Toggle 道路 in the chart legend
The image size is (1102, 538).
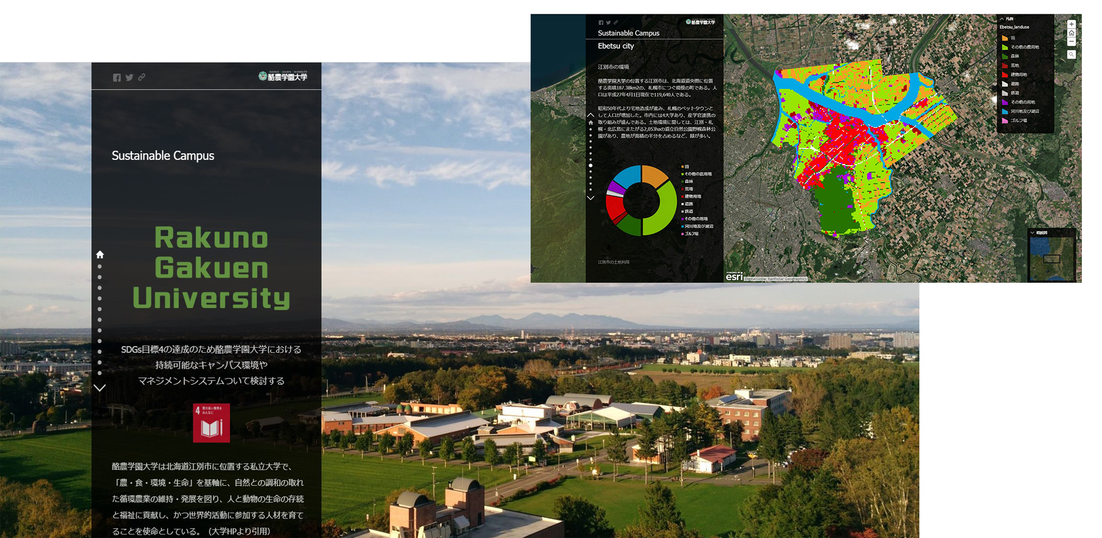687,204
